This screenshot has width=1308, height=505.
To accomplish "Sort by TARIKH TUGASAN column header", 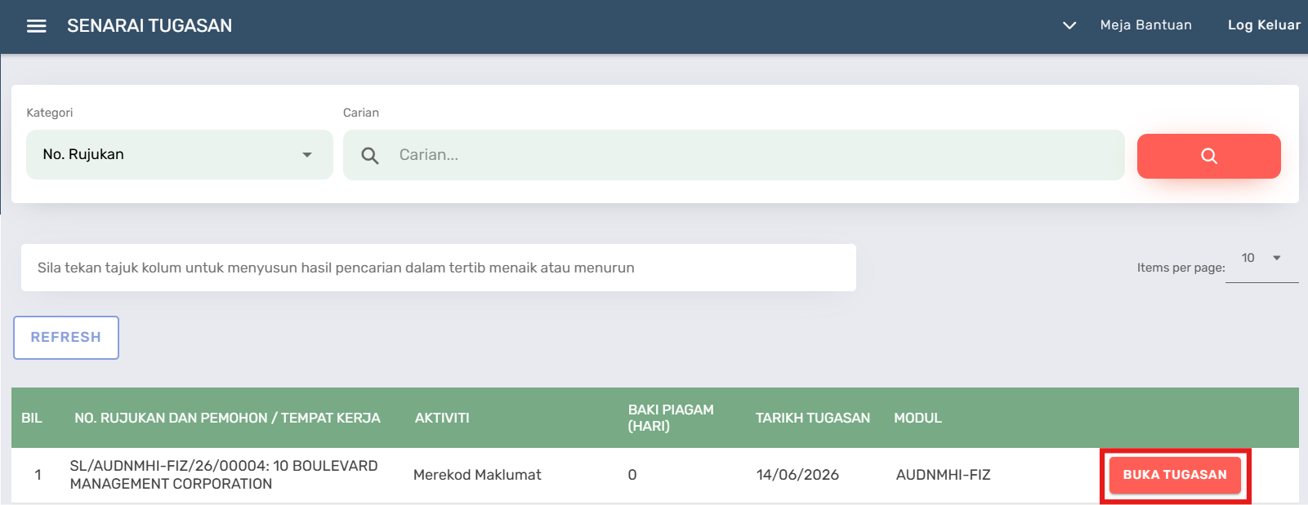I will 813,418.
